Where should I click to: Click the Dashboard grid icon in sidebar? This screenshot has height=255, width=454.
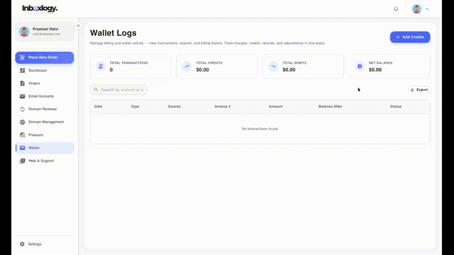pos(22,70)
